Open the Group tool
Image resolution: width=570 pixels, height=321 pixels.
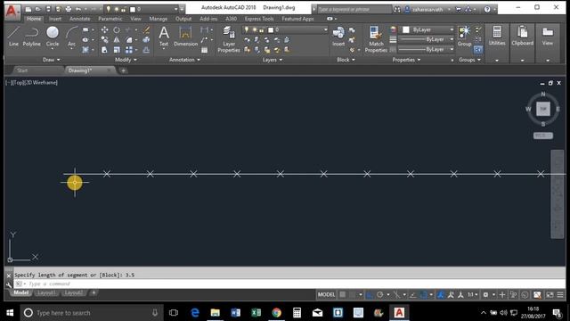click(464, 36)
